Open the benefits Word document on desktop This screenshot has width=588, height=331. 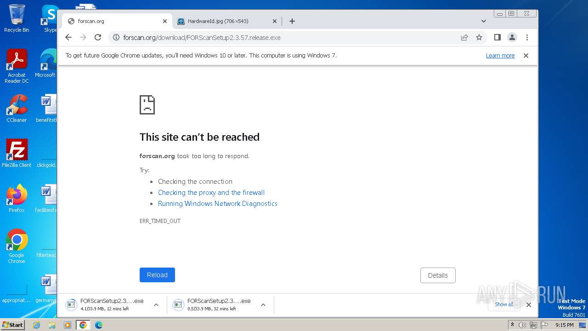coord(46,108)
